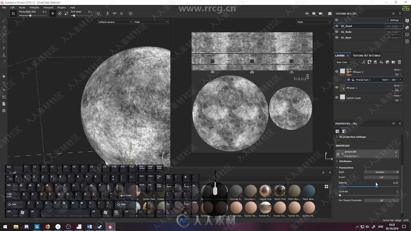The height and width of the screenshot is (231, 411).
Task: Click the fill properties grayscale tab icon
Action: coord(344,131)
